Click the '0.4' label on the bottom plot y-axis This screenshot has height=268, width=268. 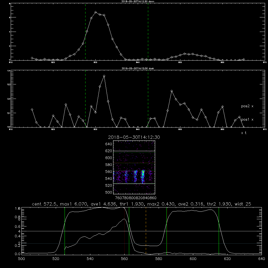[18, 236]
